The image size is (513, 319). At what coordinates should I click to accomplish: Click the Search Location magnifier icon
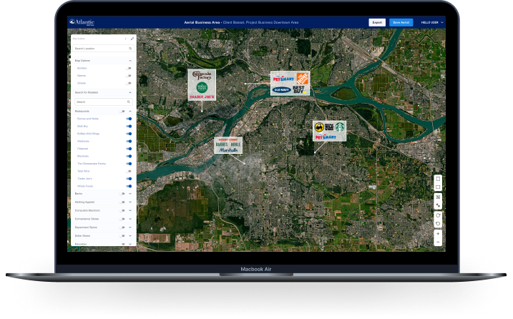[x=130, y=49]
